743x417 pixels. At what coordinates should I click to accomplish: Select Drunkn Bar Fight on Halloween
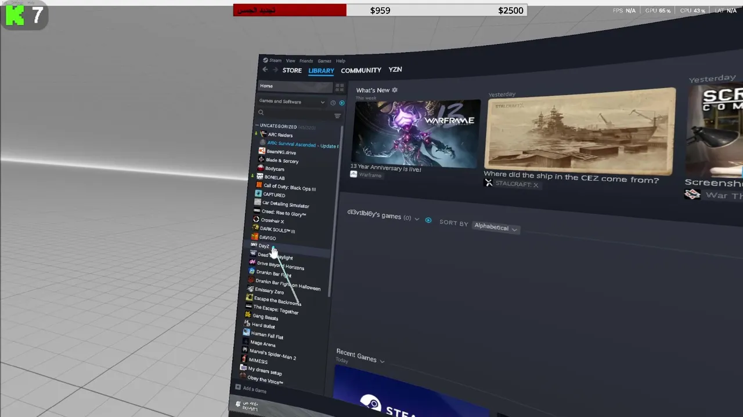coord(288,284)
